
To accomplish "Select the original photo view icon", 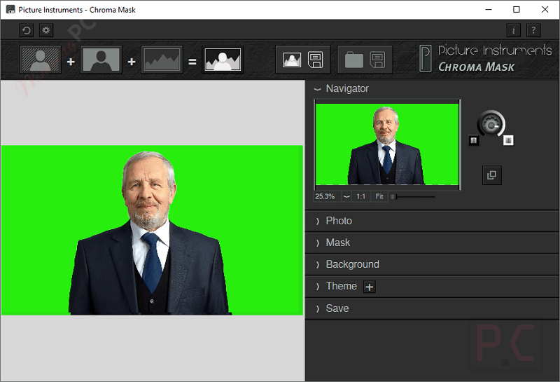I will click(41, 60).
